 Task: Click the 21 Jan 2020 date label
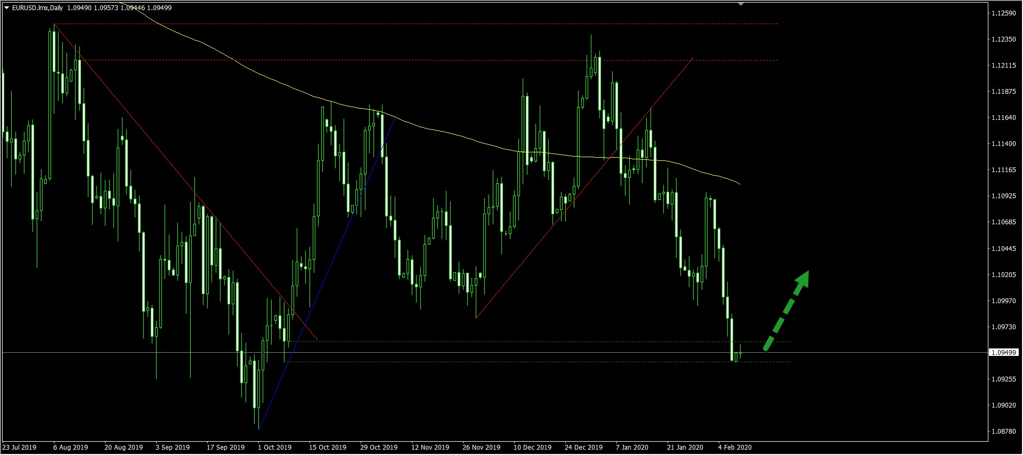[685, 448]
